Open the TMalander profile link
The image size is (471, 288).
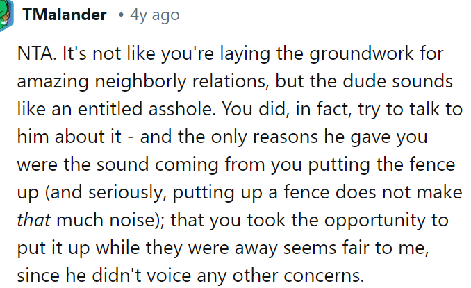65,15
